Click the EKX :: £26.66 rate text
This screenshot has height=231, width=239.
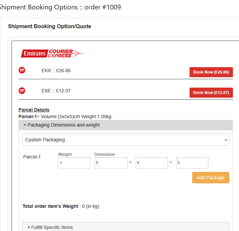56,71
